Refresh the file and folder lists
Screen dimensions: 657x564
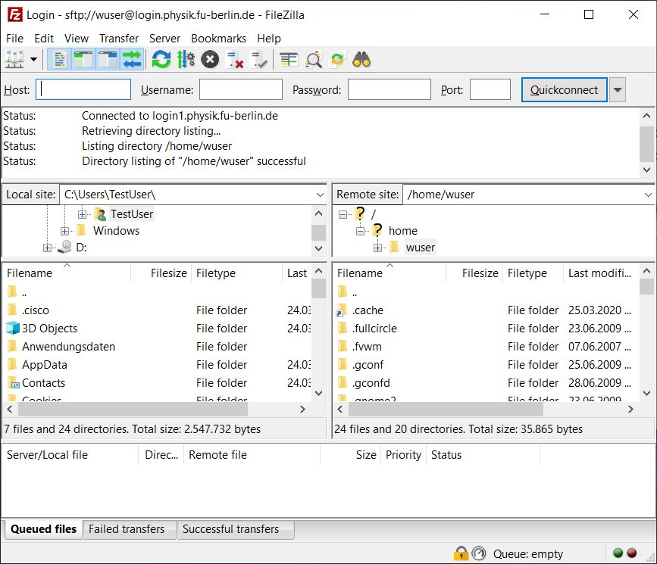(161, 60)
